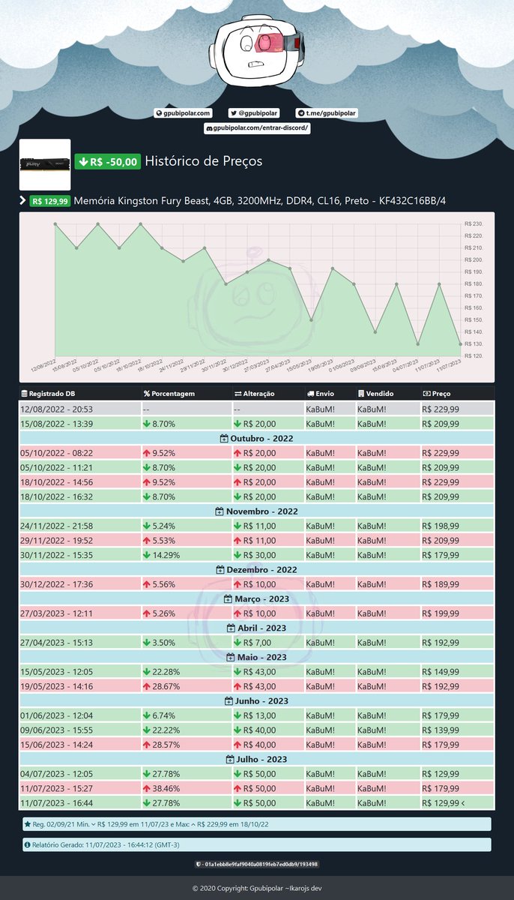Click the up chevron after Max: in footer

[193, 824]
